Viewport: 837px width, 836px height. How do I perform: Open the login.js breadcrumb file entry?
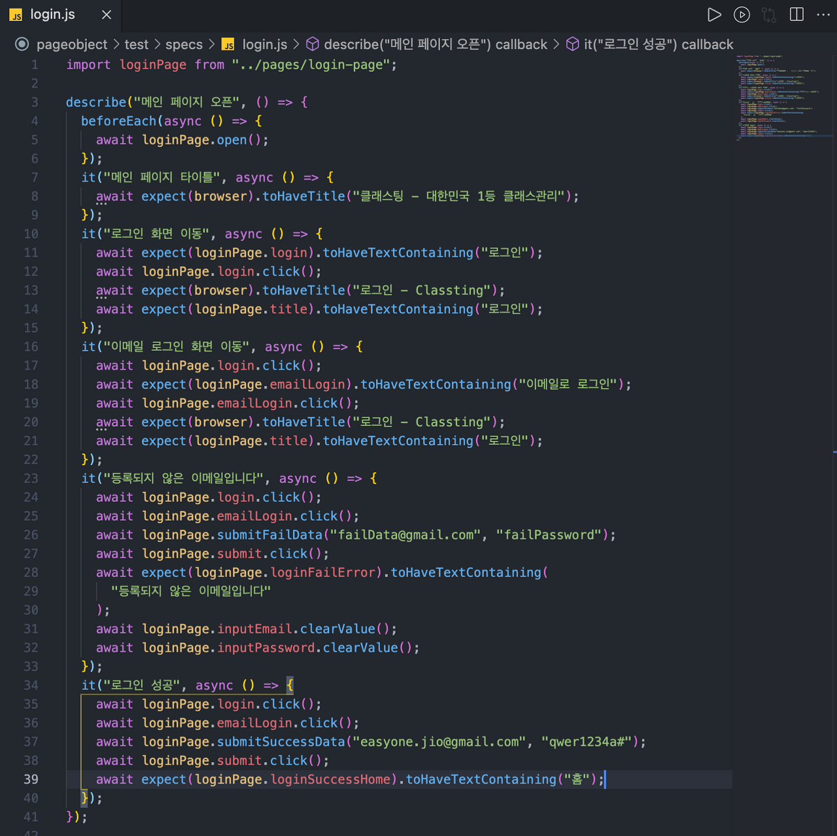point(265,44)
